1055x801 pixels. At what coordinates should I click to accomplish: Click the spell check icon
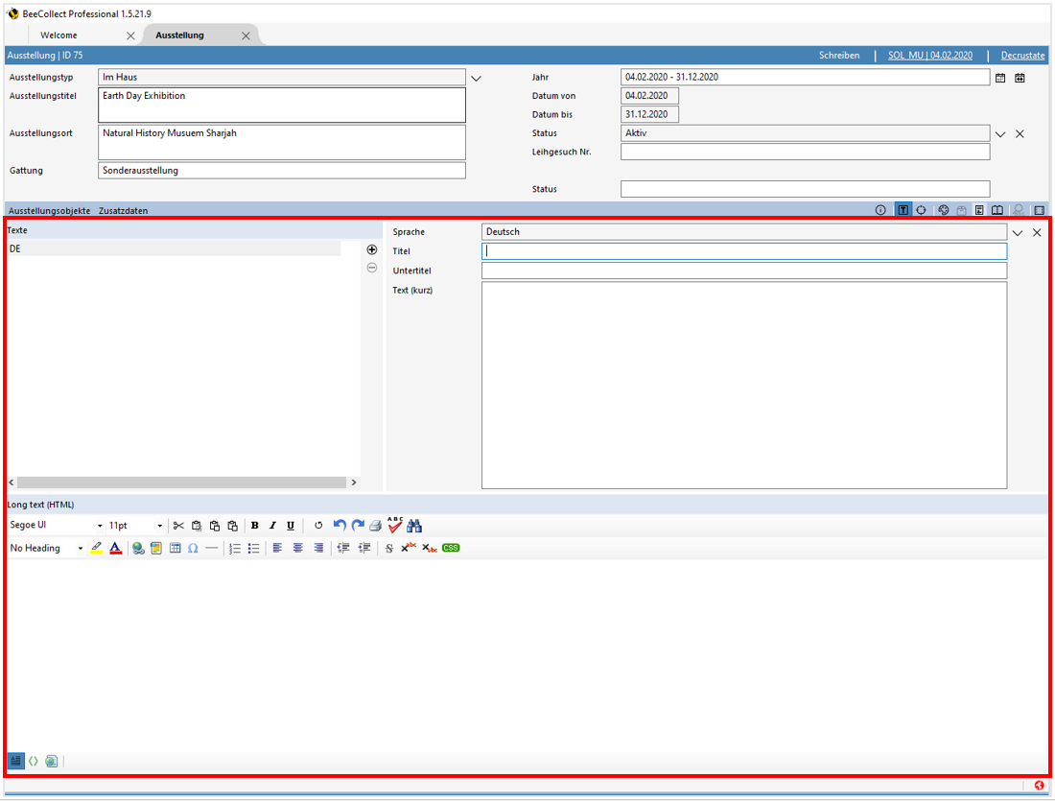[396, 525]
